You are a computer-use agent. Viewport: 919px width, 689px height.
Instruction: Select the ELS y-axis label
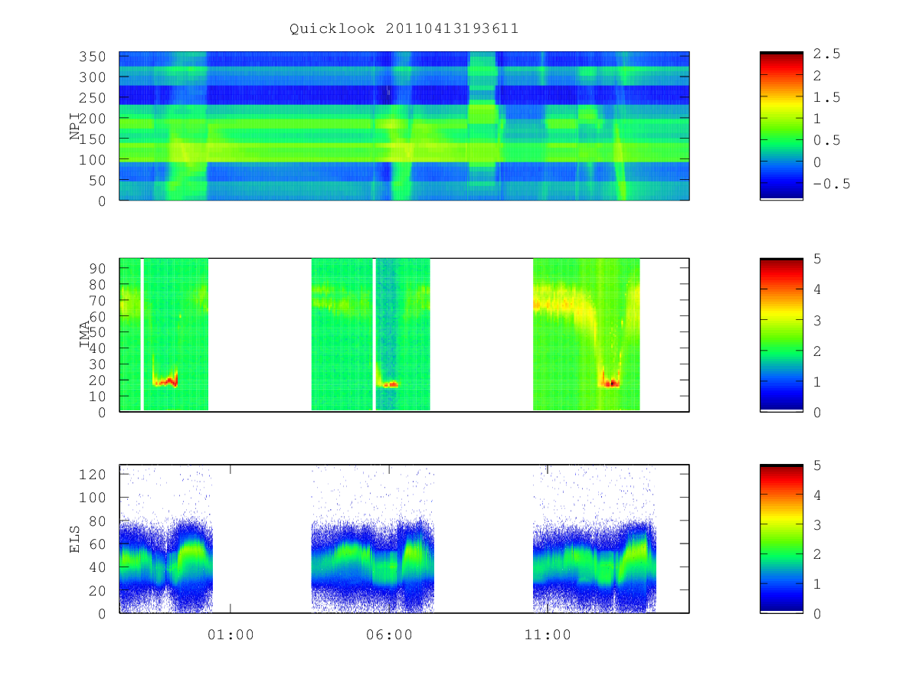pyautogui.click(x=75, y=539)
